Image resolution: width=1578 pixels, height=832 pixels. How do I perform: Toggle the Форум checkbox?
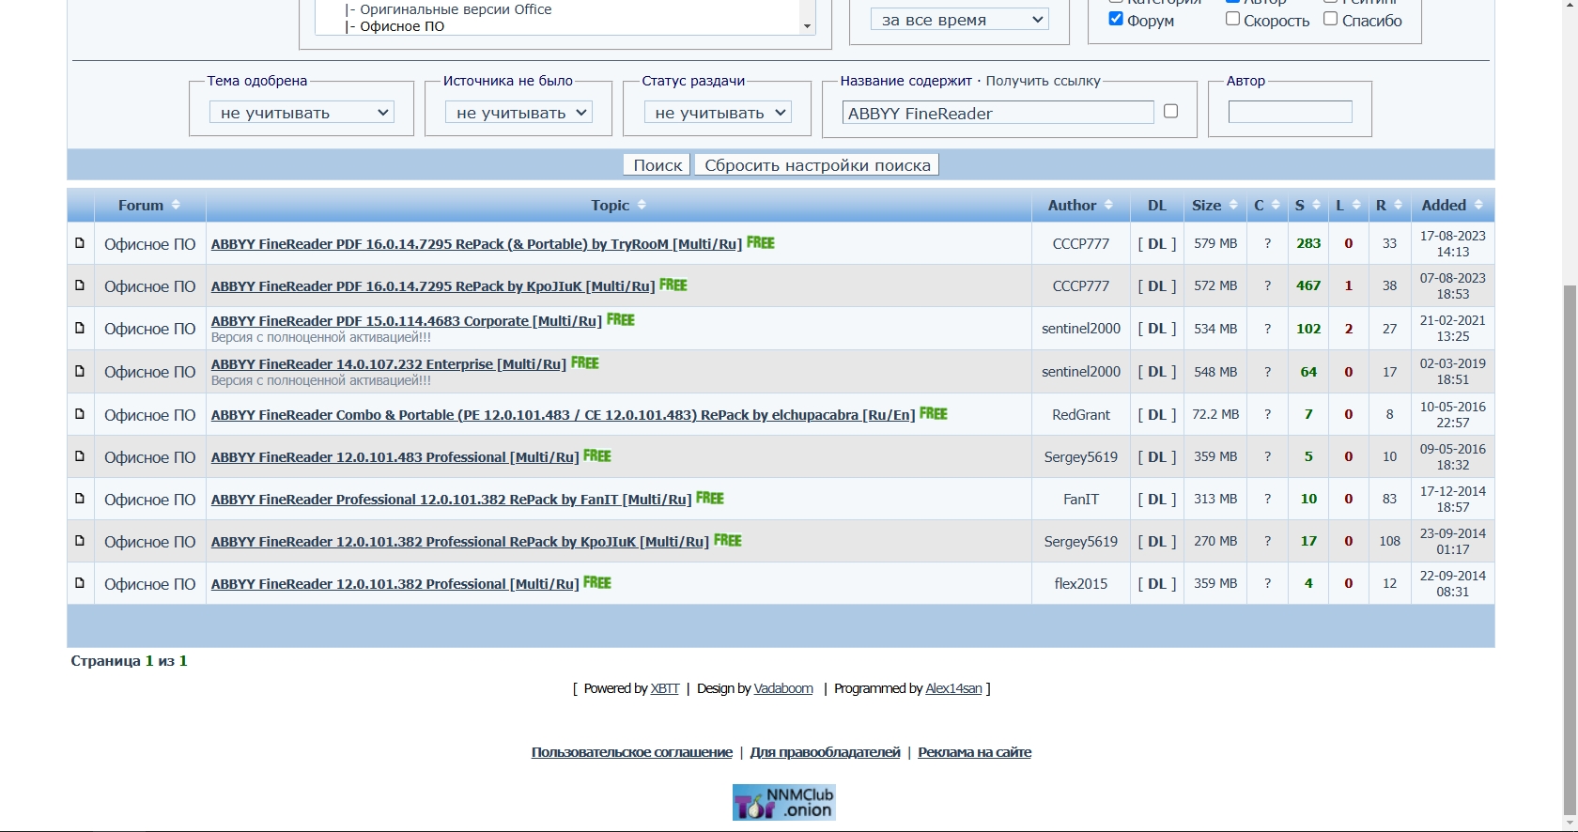1116,19
